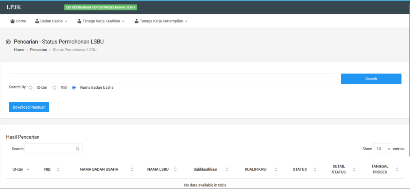Go to Home in navigation bar
This screenshot has height=189, width=410.
18,21
